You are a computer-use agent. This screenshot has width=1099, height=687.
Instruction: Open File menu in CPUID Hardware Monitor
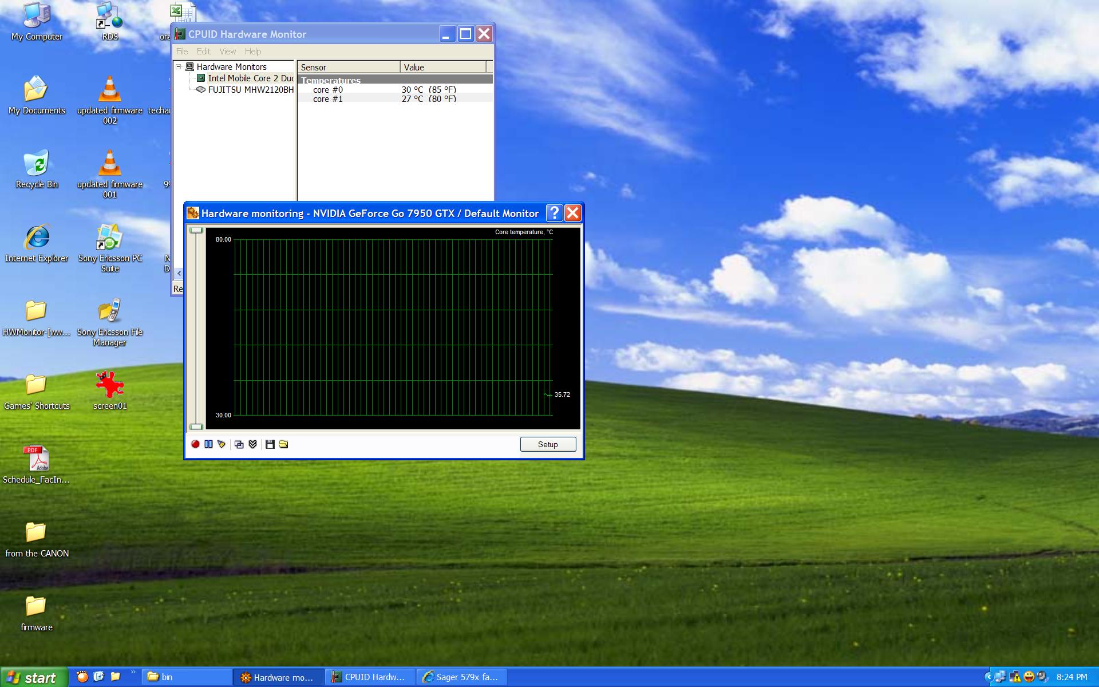pos(182,52)
